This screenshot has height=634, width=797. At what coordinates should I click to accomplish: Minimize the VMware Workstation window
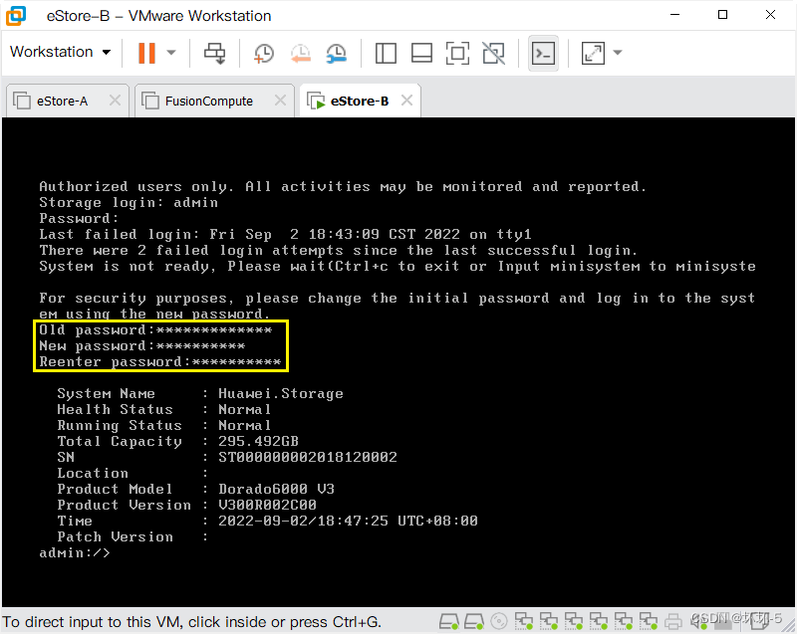point(675,15)
